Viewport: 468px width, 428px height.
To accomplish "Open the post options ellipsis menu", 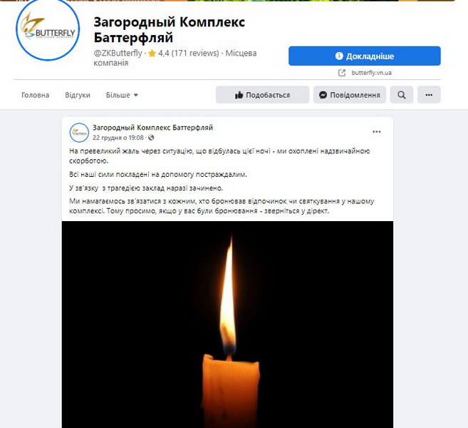I will tap(376, 132).
